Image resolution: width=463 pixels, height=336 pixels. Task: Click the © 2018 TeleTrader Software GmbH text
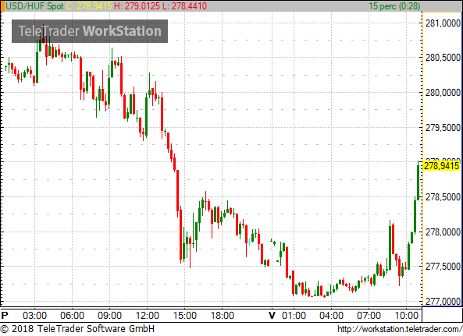[77, 329]
